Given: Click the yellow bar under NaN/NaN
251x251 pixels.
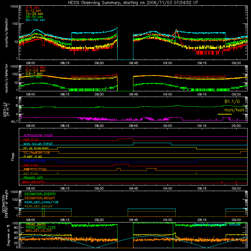Looking at the screenshot, I should pos(225,114).
